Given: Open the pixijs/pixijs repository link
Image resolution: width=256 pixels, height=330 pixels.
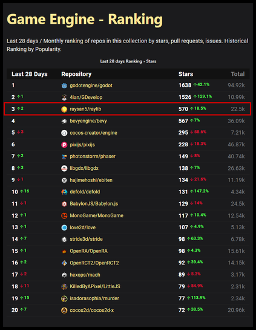Looking at the screenshot, I should pyautogui.click(x=82, y=144).
